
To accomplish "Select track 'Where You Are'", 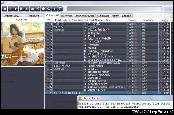I will tap(96, 90).
